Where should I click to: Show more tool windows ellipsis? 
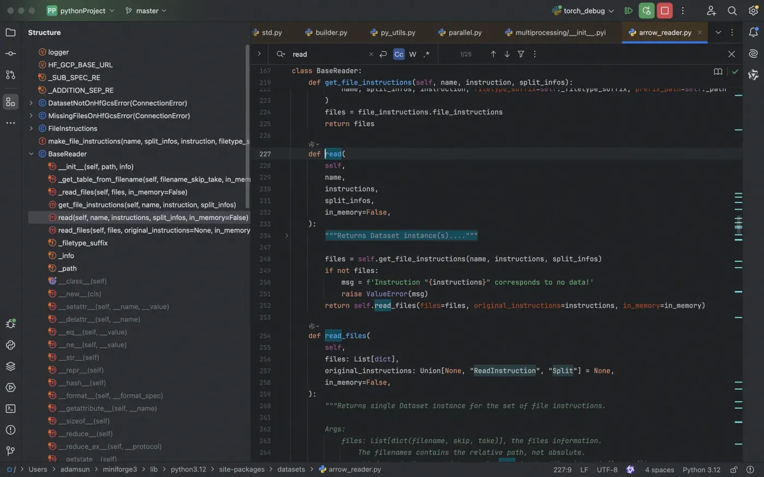click(x=10, y=123)
